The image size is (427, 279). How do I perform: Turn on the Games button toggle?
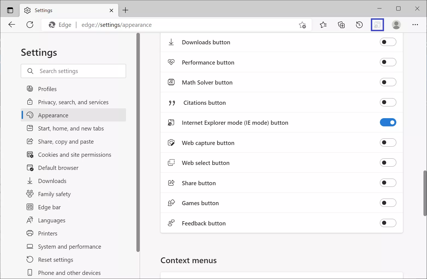click(x=388, y=203)
